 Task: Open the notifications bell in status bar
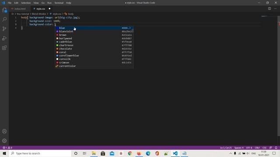pos(276,148)
